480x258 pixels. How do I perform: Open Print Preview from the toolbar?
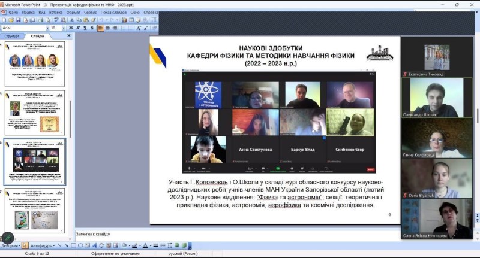click(48, 20)
